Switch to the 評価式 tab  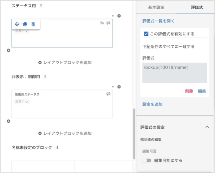[x=197, y=7]
